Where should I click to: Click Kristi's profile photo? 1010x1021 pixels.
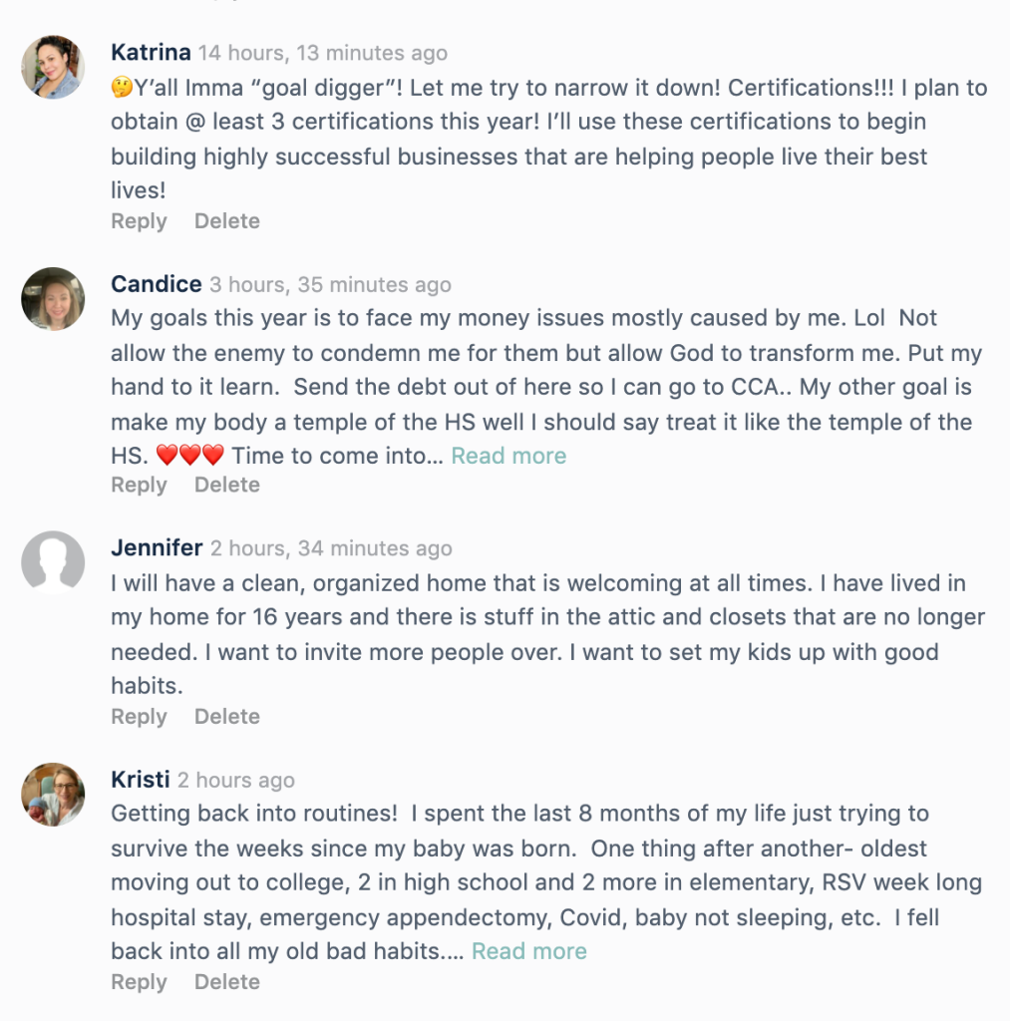pos(53,795)
